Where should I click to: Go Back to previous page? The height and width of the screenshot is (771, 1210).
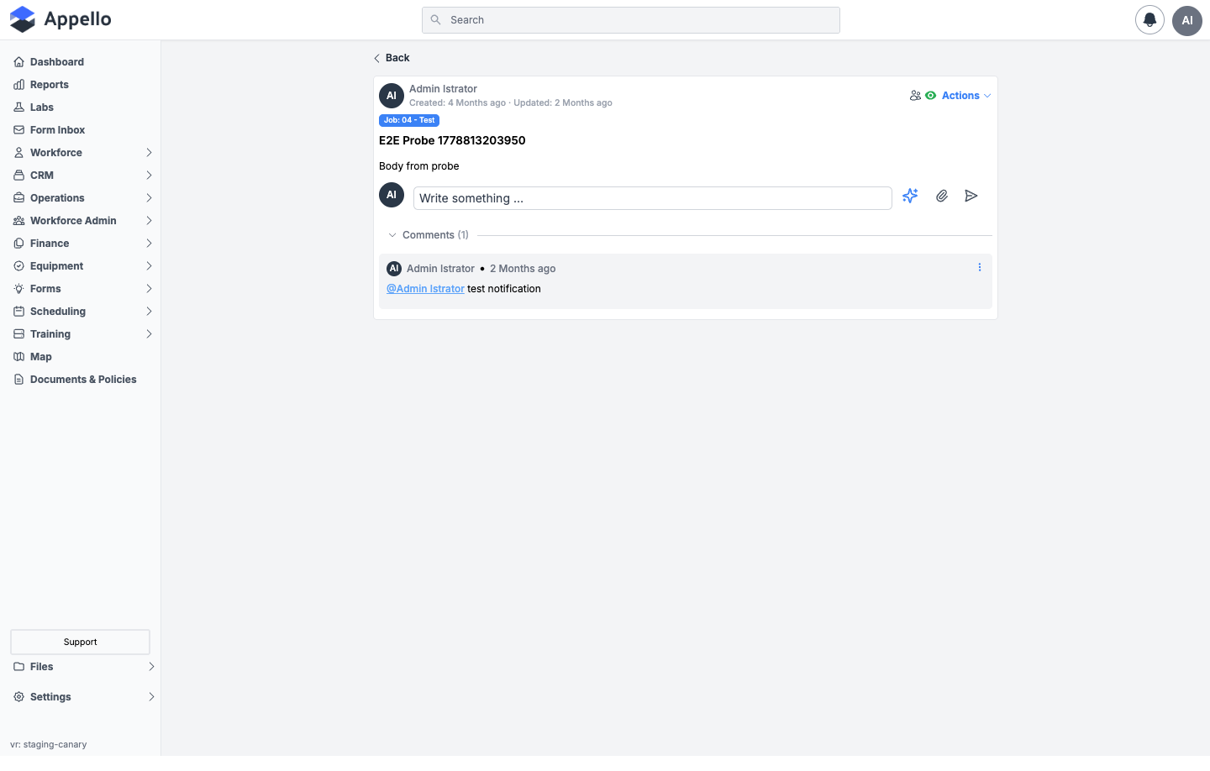coord(392,58)
